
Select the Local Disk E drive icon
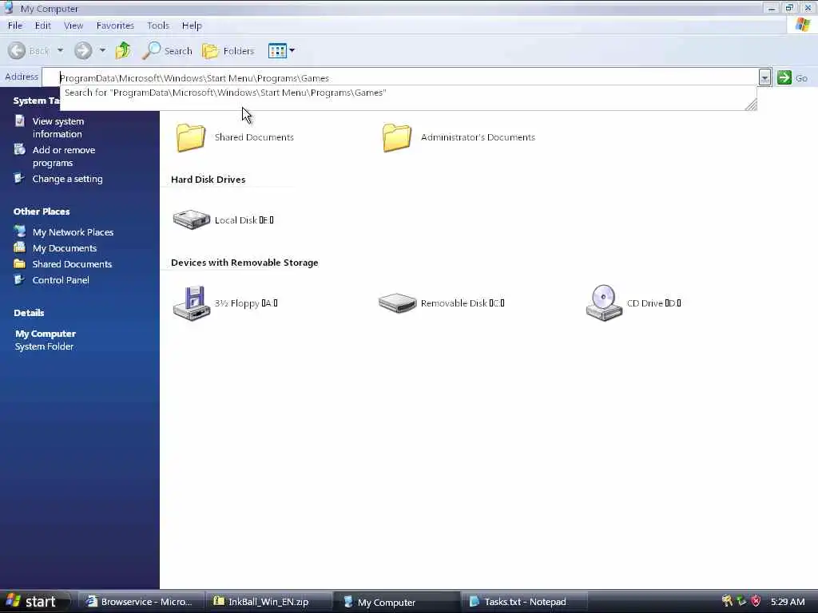(192, 219)
